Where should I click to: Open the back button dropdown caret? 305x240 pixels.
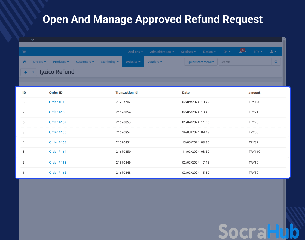click(33, 72)
